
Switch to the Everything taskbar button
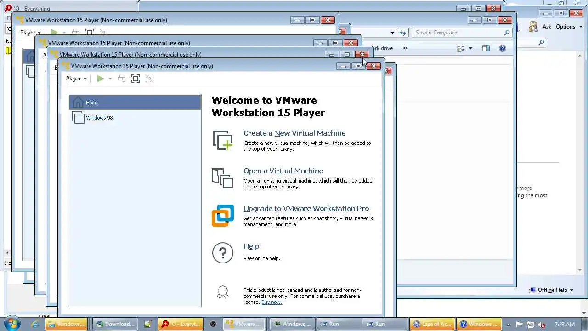(x=180, y=324)
